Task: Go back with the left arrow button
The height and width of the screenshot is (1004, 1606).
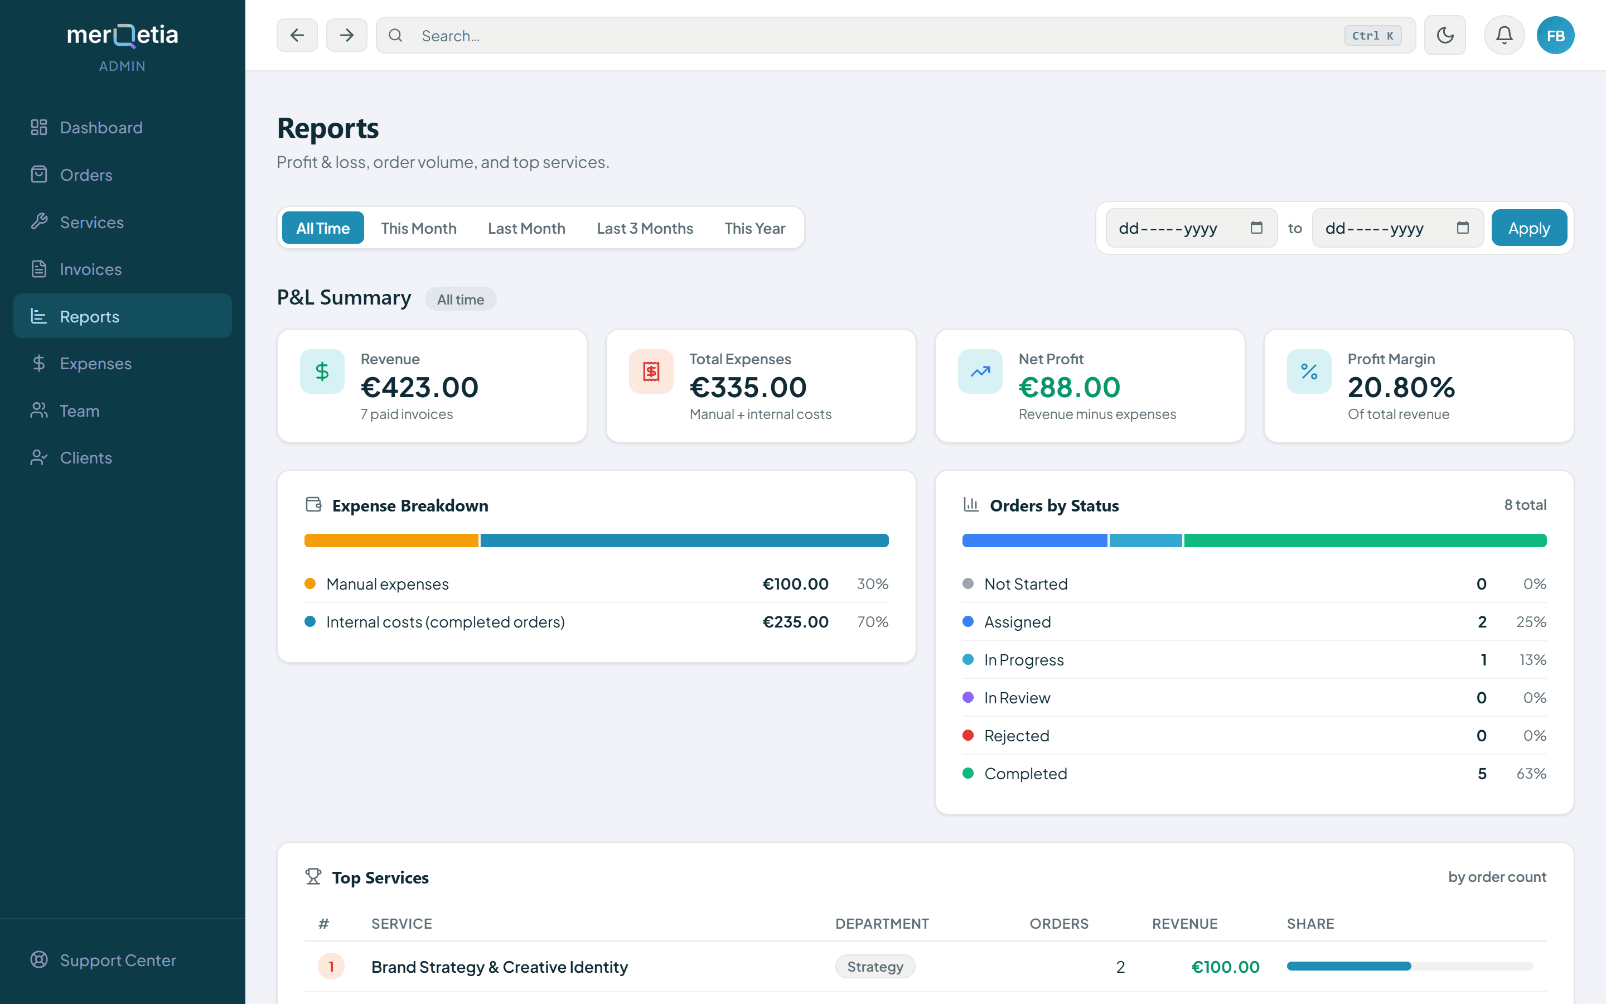Action: 297,35
